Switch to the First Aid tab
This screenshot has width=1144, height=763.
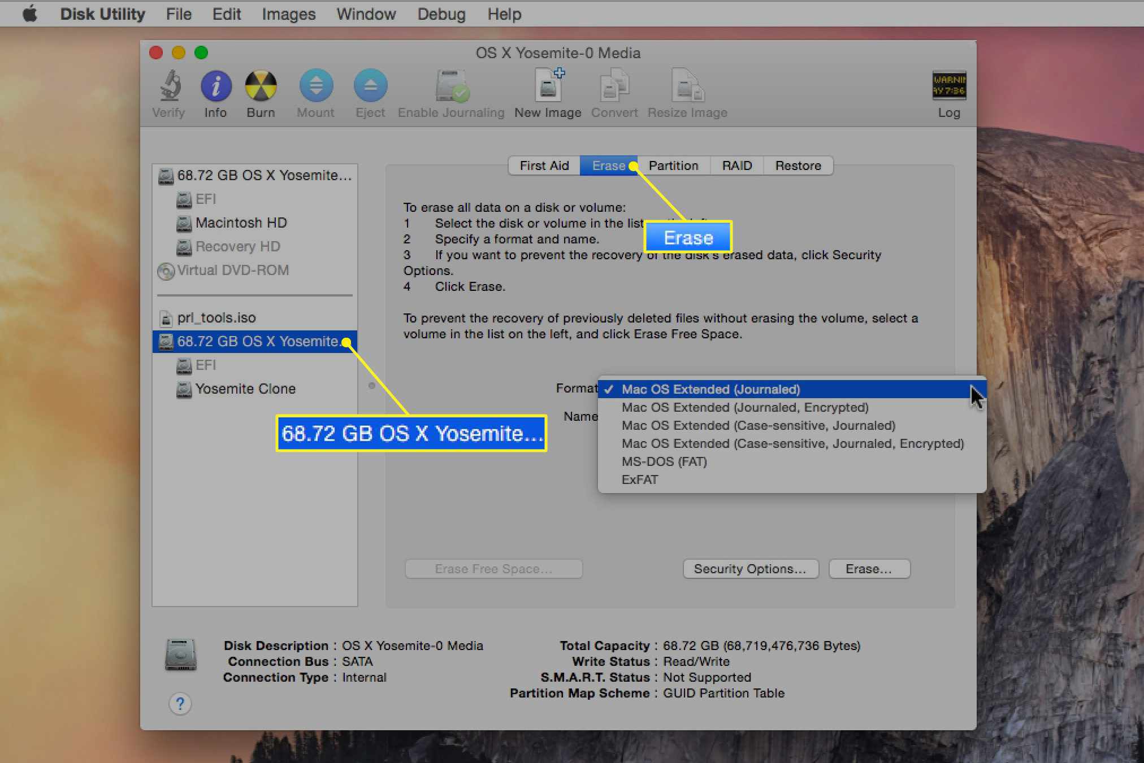pyautogui.click(x=544, y=165)
